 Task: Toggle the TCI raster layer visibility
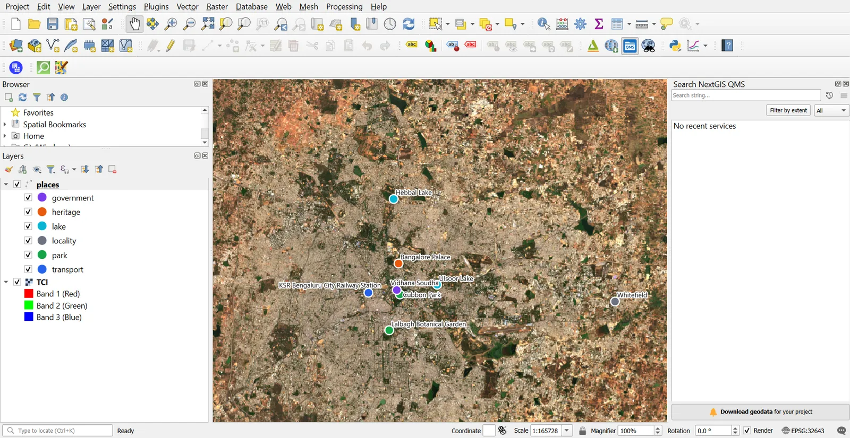[17, 282]
